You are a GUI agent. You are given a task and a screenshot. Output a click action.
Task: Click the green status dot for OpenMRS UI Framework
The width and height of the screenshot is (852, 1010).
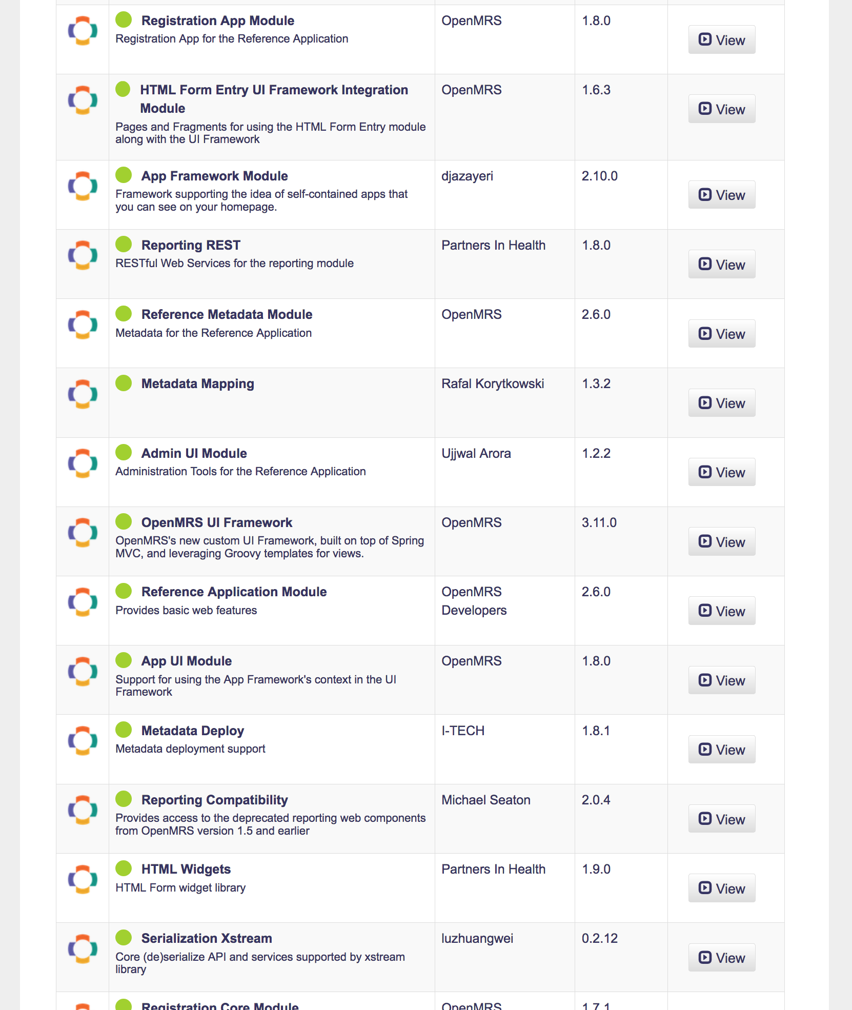point(124,521)
